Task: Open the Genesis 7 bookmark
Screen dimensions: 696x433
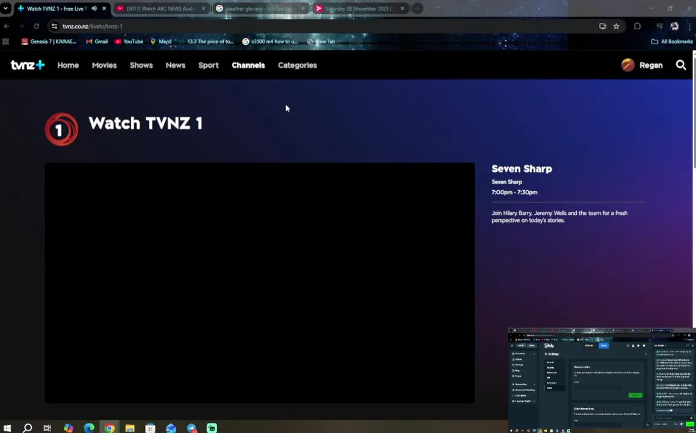Action: click(x=49, y=41)
